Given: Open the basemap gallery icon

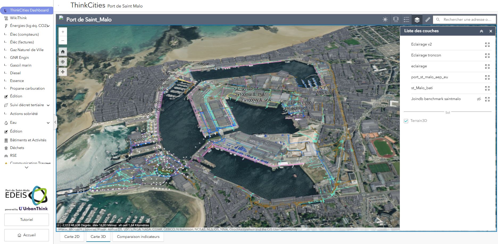Looking at the screenshot, I should point(396,19).
